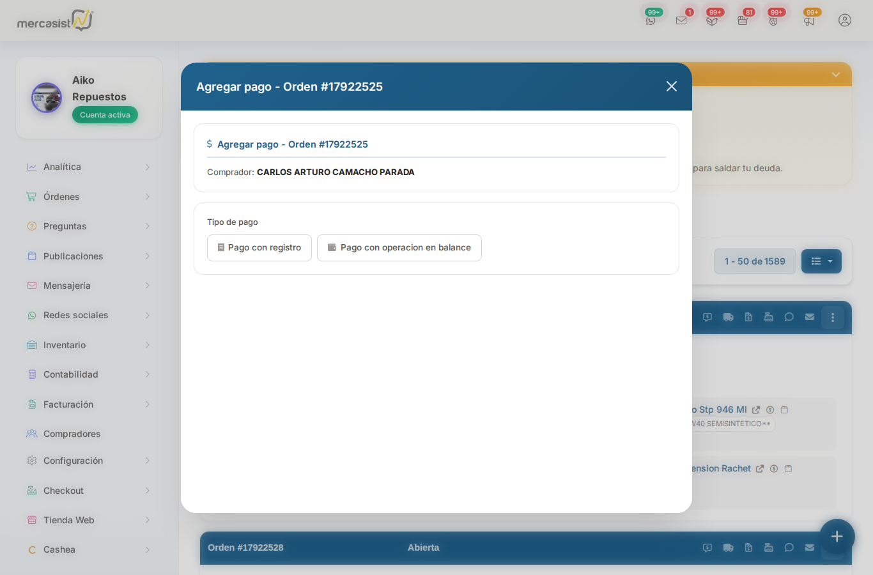The image size is (873, 575).
Task: Click the floating plus button
Action: tap(837, 537)
